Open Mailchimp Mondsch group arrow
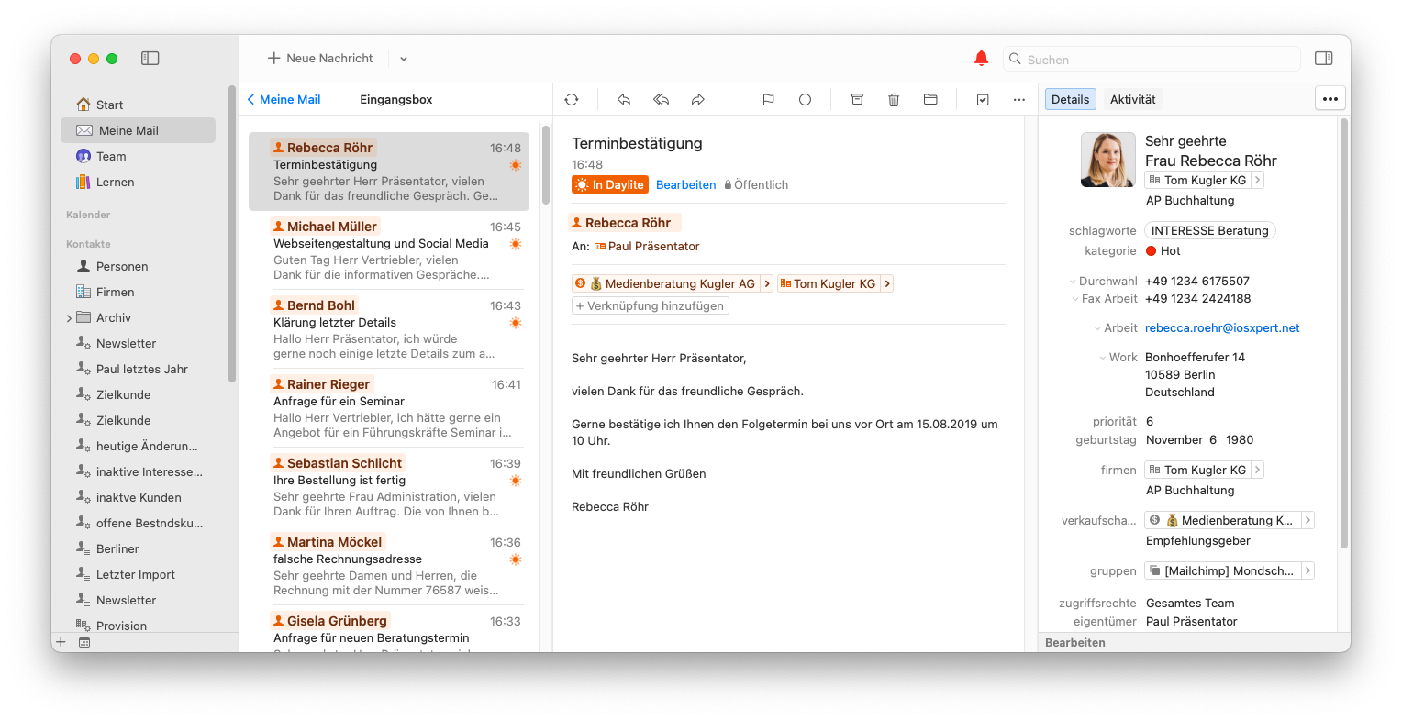This screenshot has height=720, width=1402. (x=1308, y=570)
